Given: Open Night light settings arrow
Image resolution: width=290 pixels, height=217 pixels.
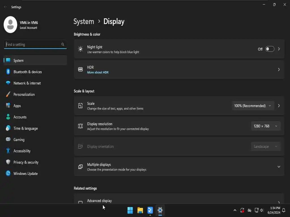Looking at the screenshot, I should click(279, 49).
